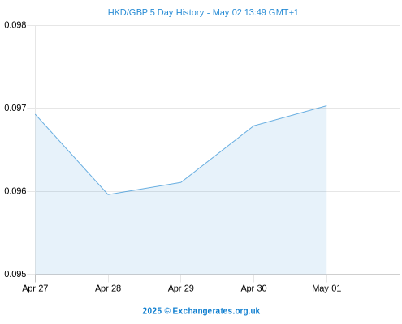
Task: Click the May 01 highest data point
Action: coord(326,106)
